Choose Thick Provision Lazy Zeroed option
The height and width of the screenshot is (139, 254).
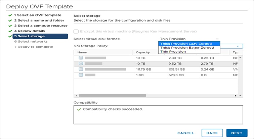186,44
